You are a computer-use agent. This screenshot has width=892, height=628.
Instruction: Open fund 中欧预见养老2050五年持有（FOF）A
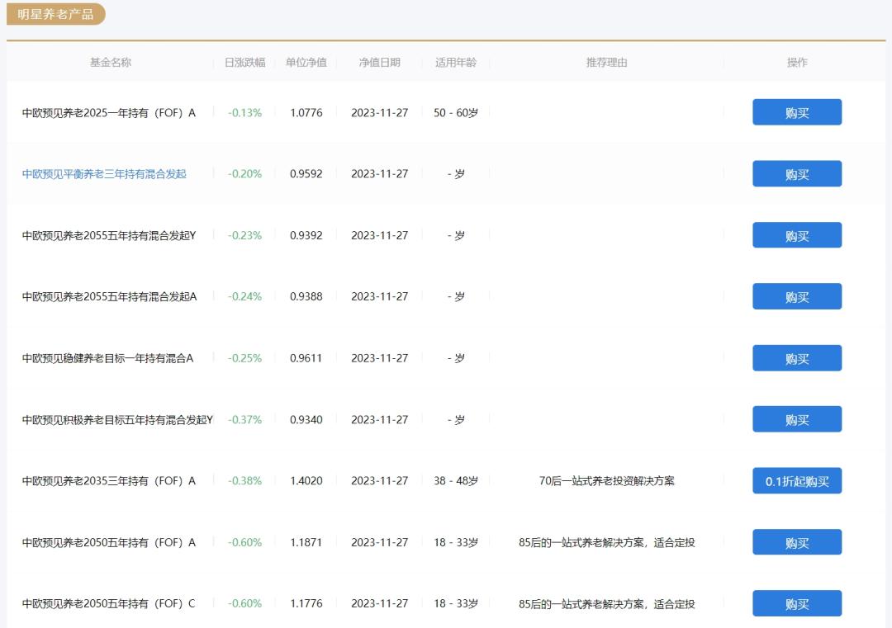108,542
